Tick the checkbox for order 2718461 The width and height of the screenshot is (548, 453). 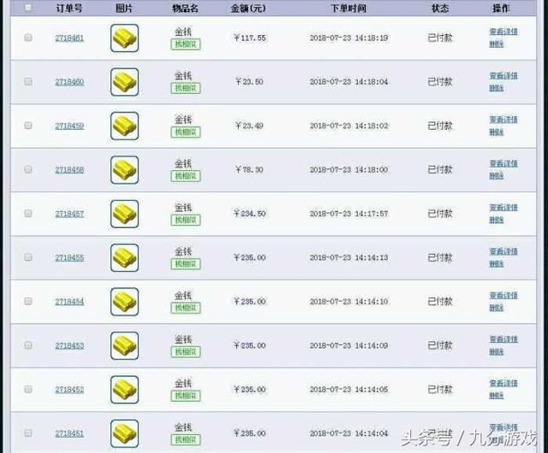[28, 38]
